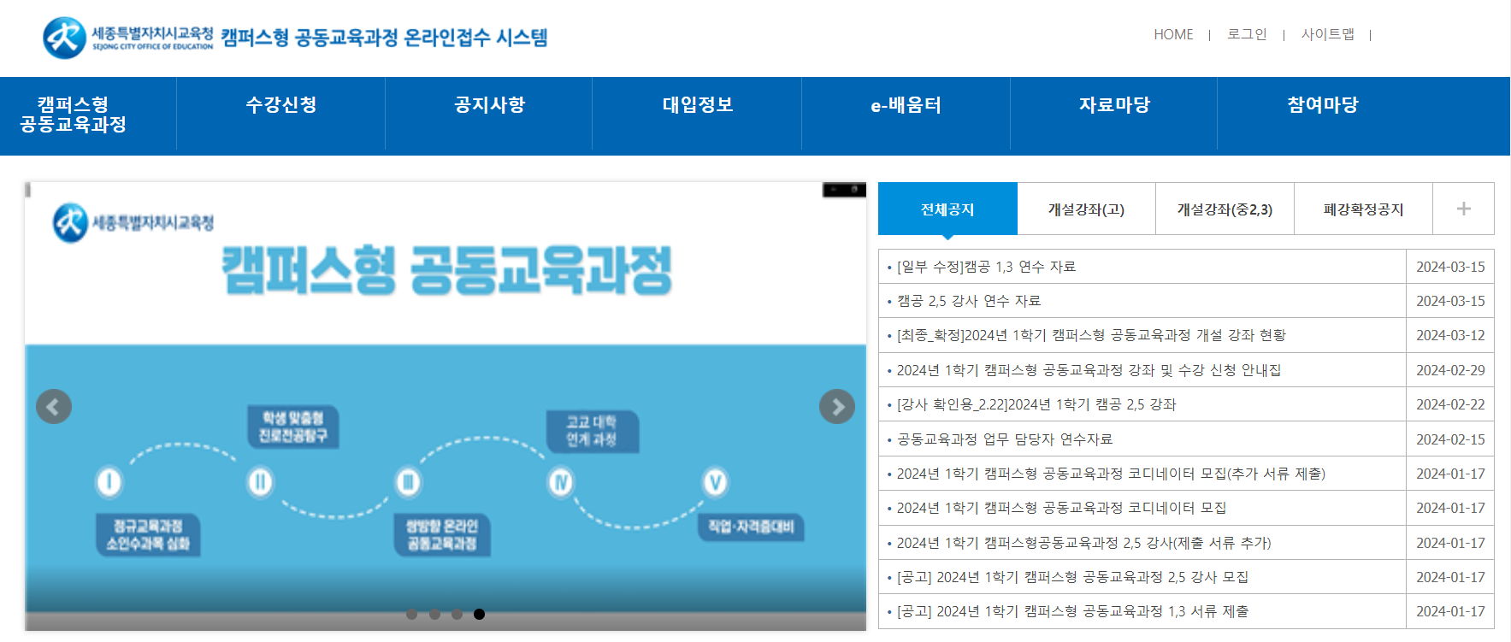Switch to the 폐강확정공지 tab
The height and width of the screenshot is (642, 1511).
coord(1363,209)
